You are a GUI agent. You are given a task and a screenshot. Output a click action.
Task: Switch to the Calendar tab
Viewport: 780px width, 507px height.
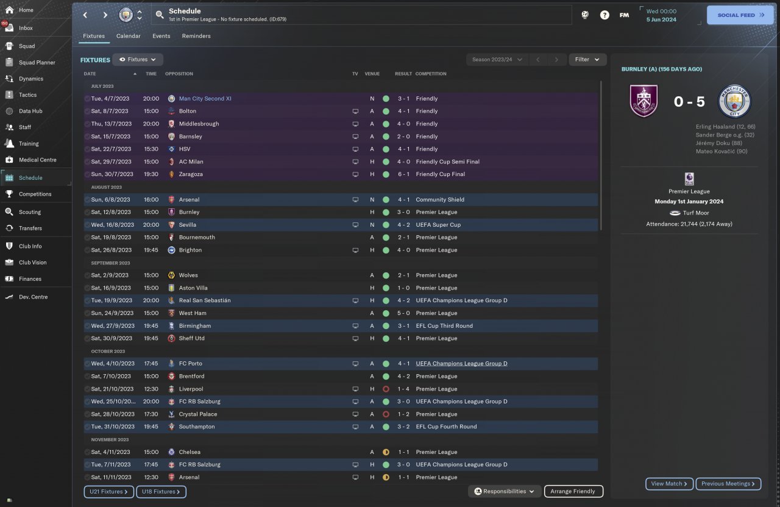point(129,36)
